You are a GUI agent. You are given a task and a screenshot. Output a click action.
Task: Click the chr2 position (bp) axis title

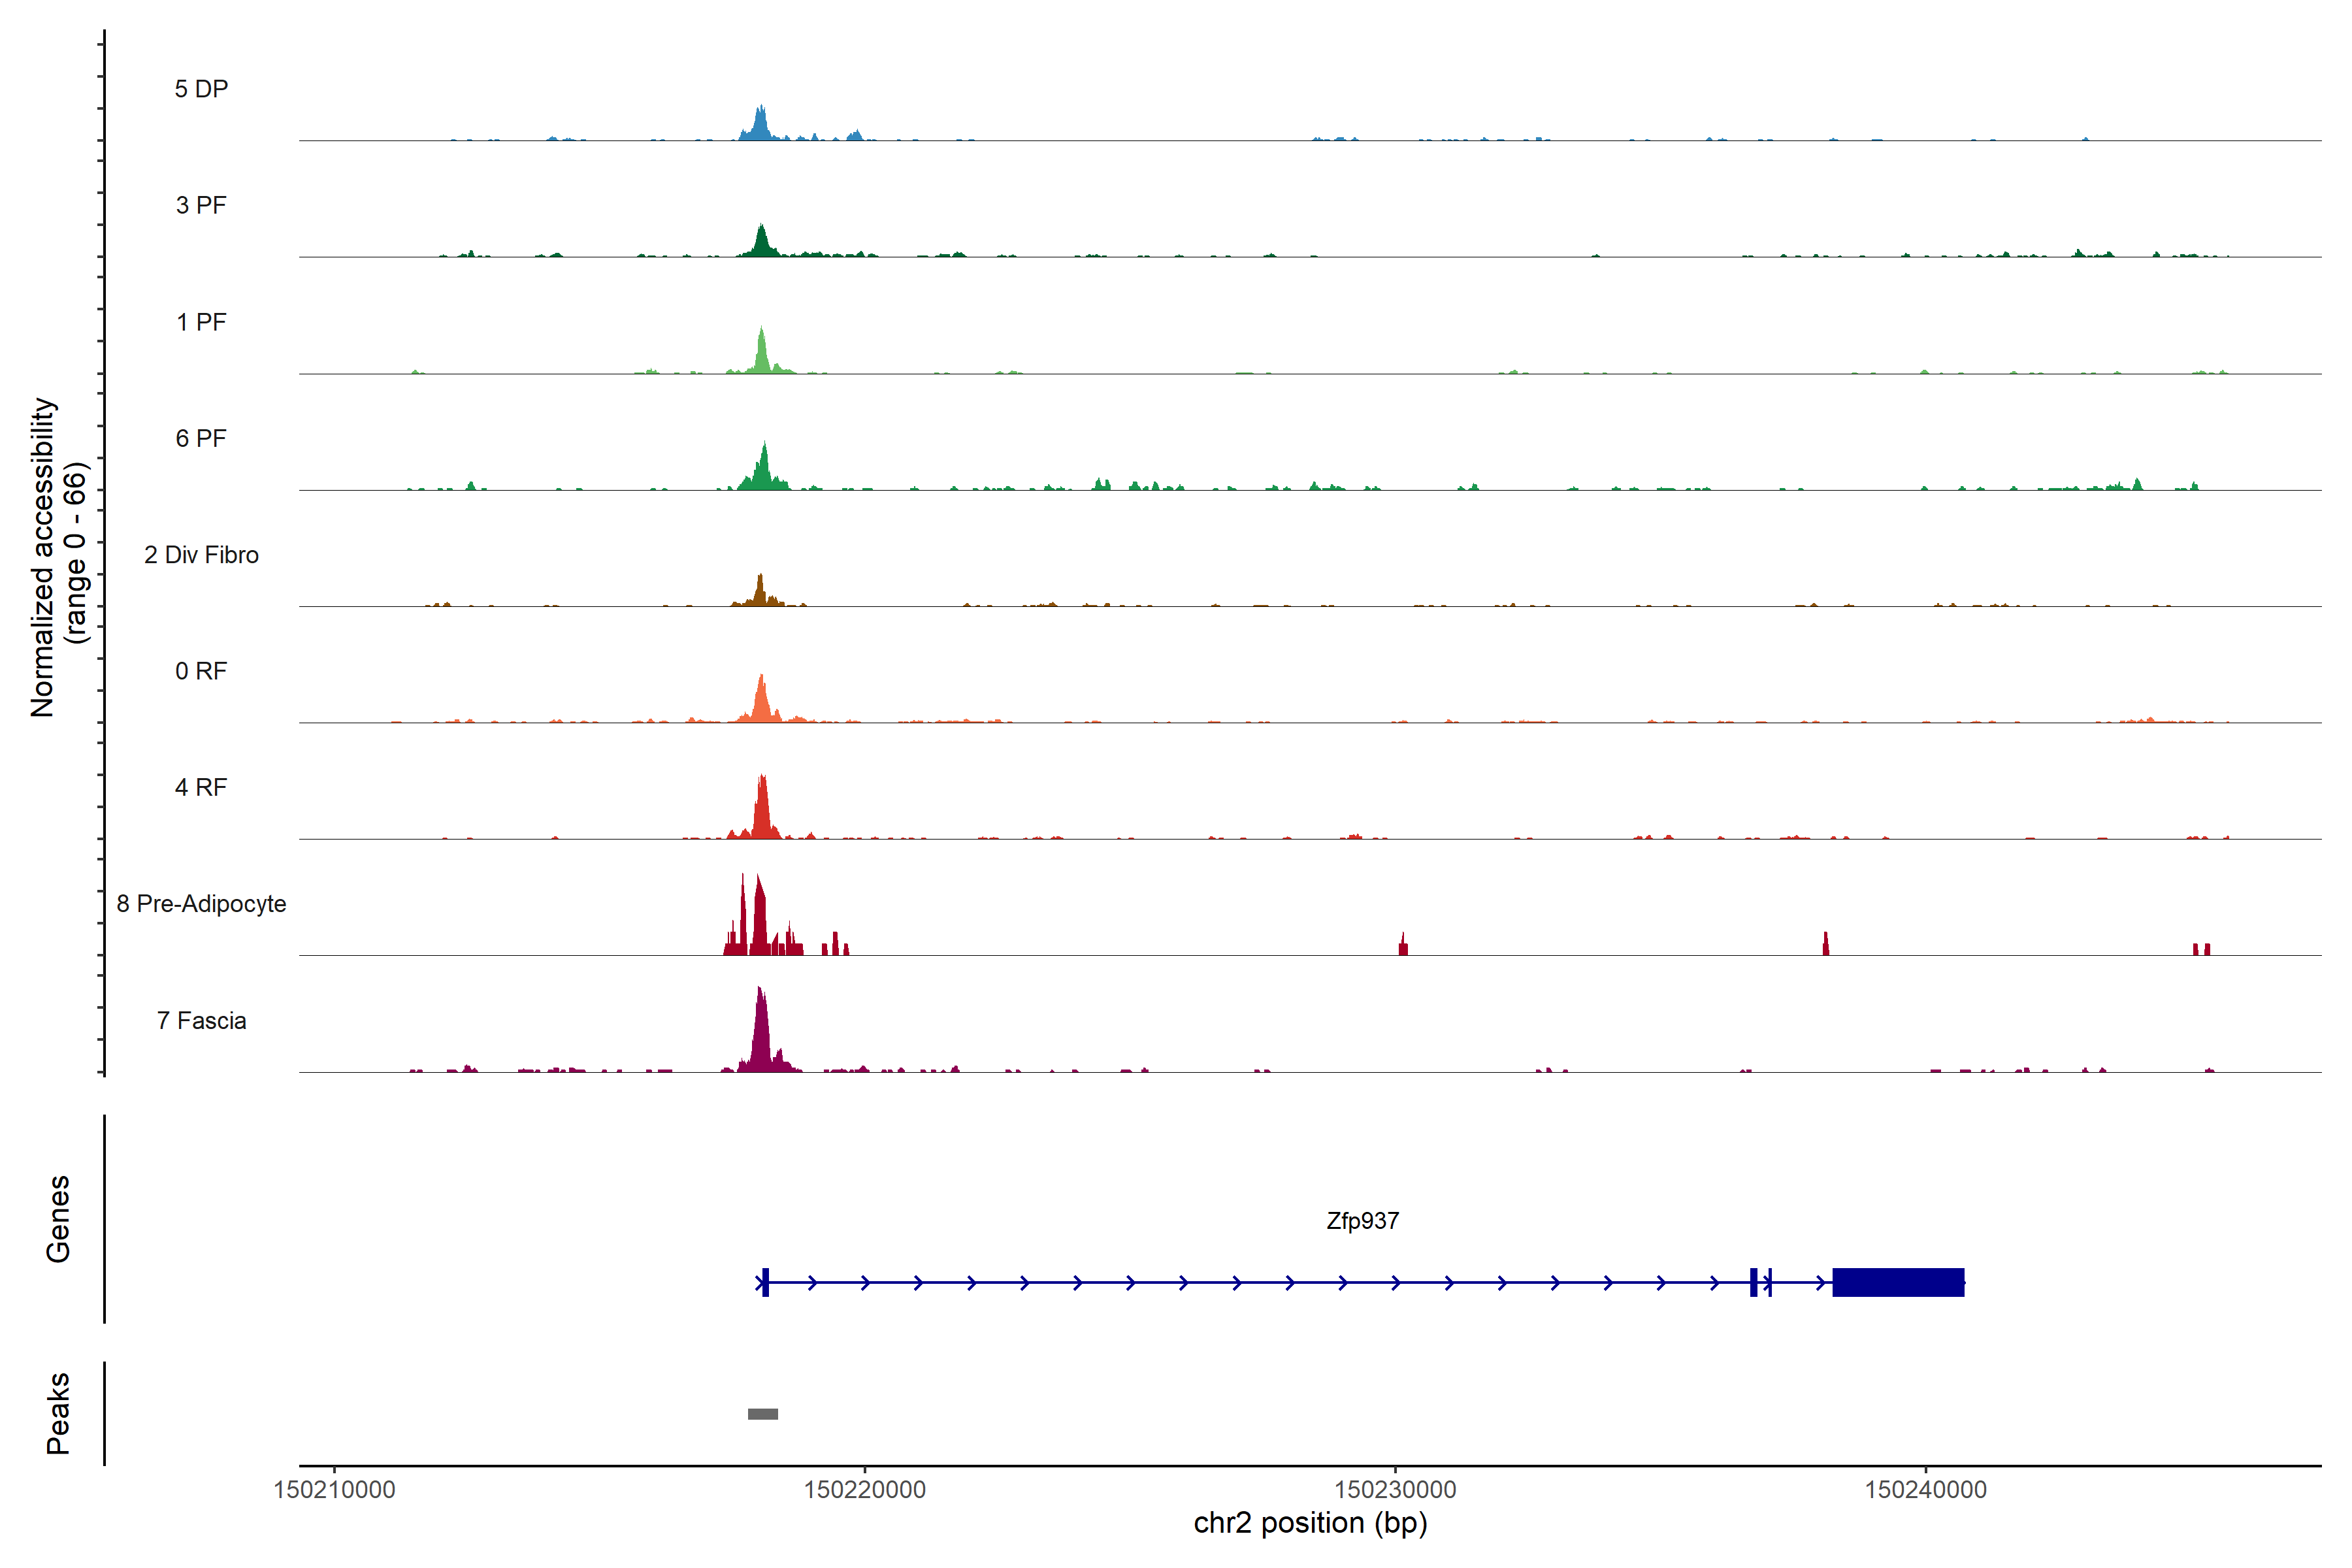click(x=1310, y=1523)
